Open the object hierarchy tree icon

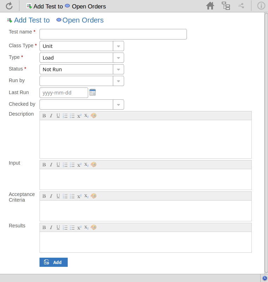point(226,6)
